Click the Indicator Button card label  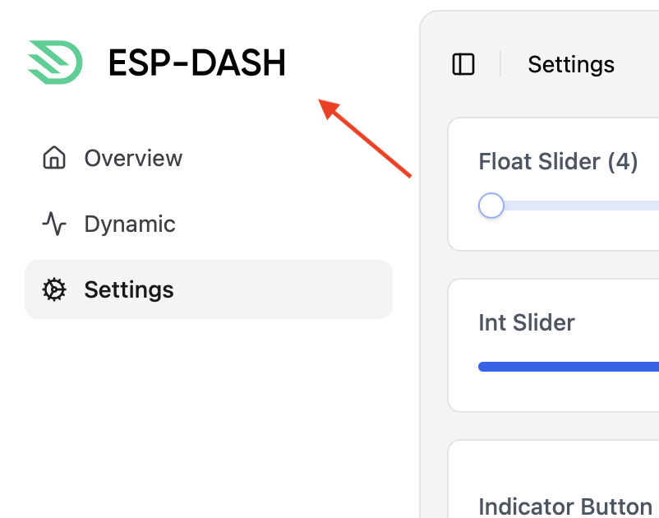565,506
